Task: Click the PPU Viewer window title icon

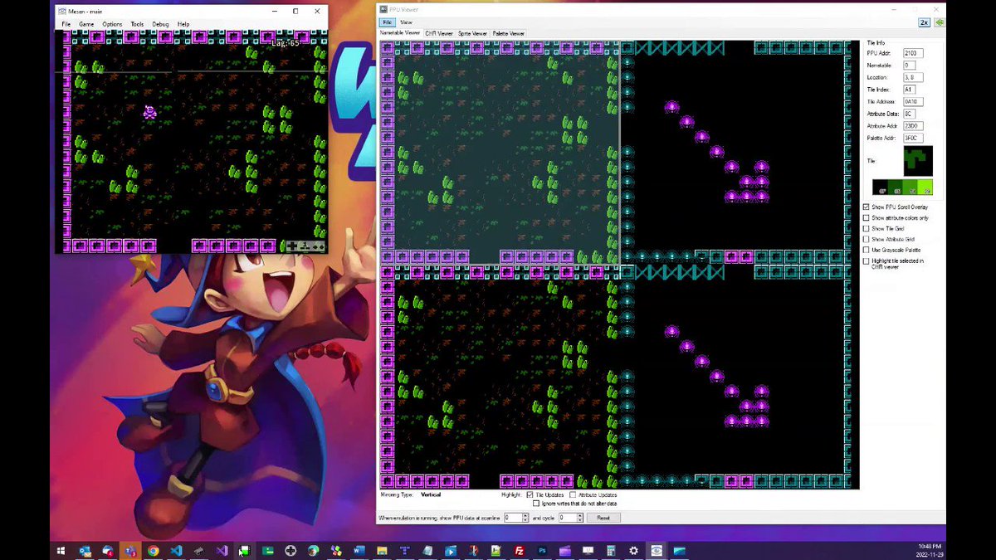Action: tap(383, 9)
